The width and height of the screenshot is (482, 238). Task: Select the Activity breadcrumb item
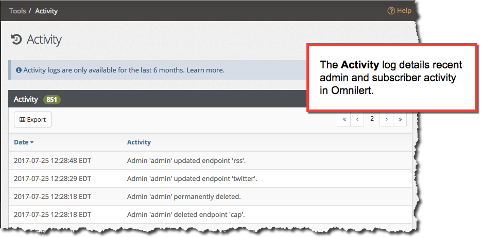click(46, 11)
